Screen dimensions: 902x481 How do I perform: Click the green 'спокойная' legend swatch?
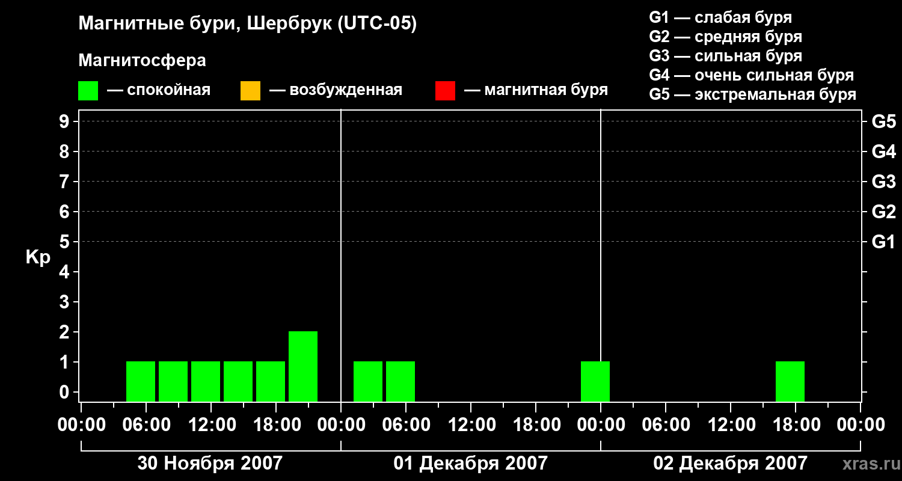(88, 91)
